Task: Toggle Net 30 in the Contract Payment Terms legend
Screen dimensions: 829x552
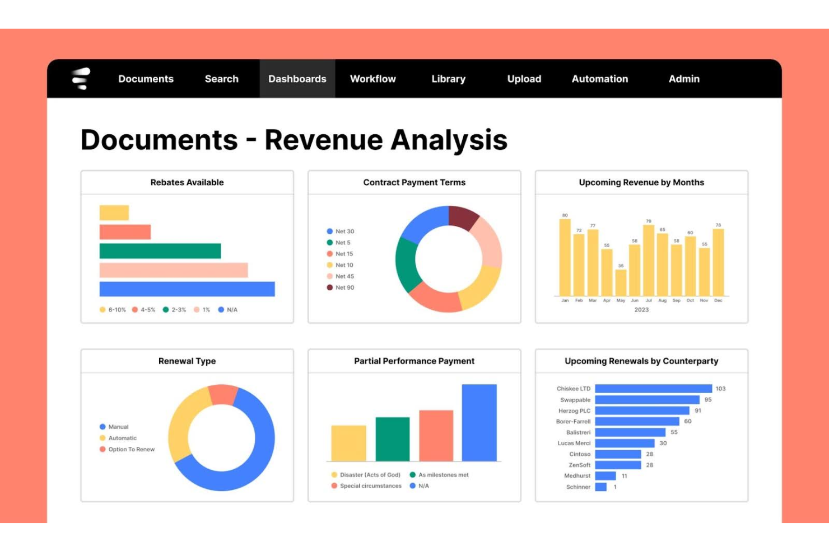Action: pyautogui.click(x=341, y=231)
